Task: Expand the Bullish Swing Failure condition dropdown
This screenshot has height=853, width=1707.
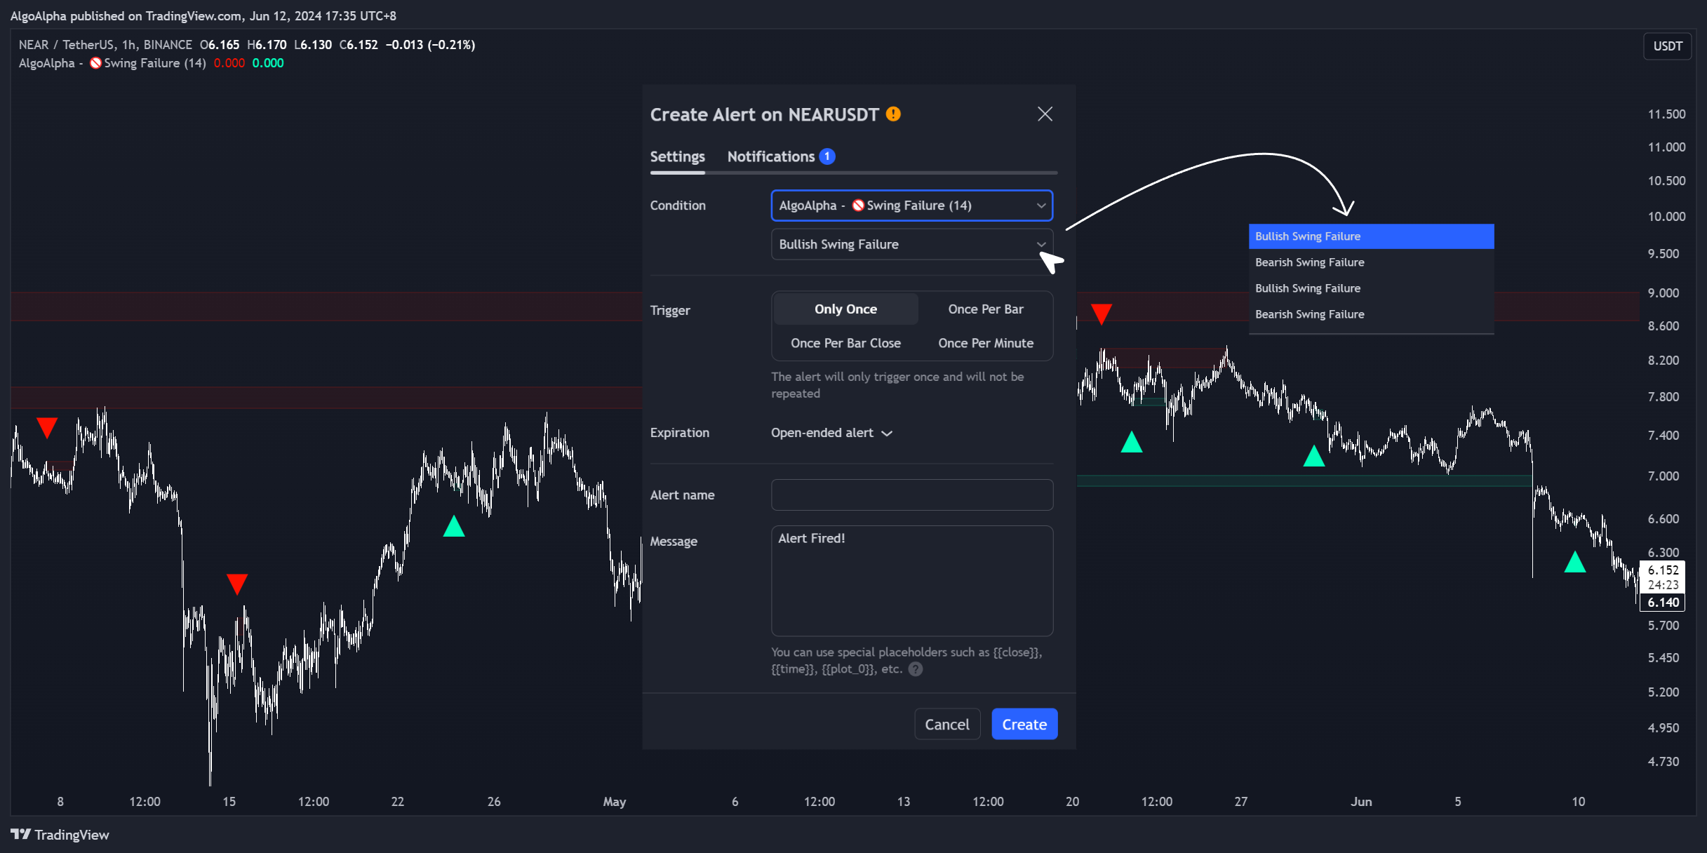Action: [911, 244]
